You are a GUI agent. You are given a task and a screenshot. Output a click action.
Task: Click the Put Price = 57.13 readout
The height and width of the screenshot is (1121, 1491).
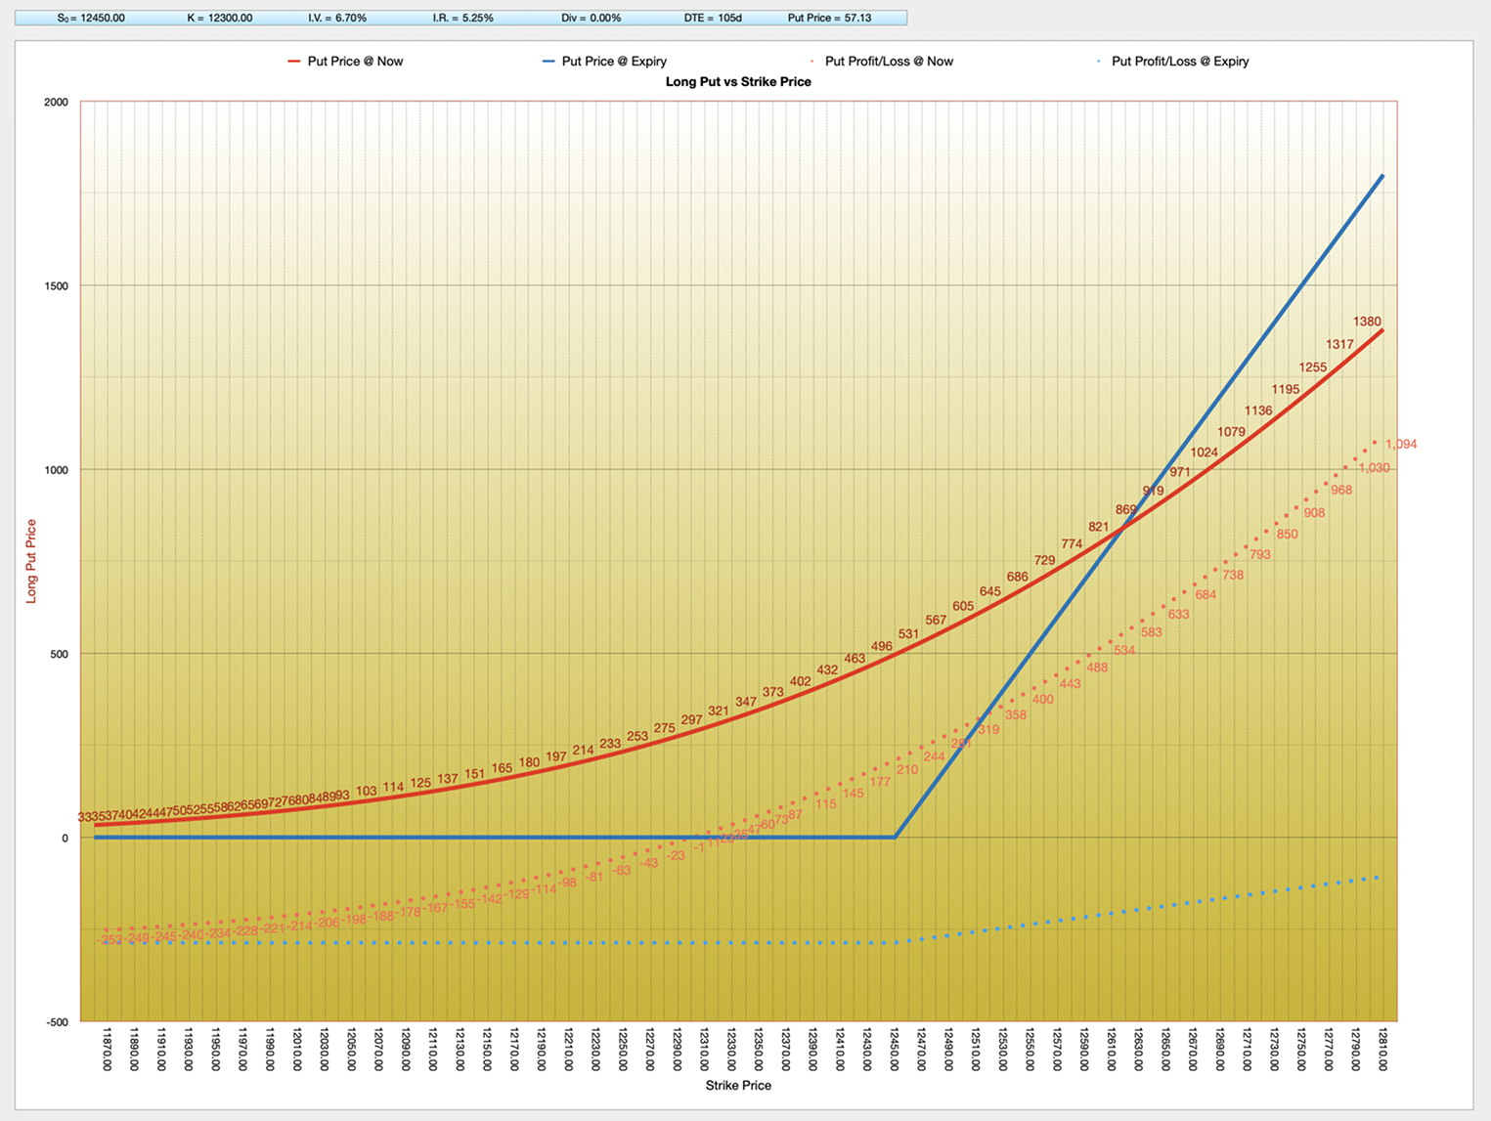pos(829,17)
